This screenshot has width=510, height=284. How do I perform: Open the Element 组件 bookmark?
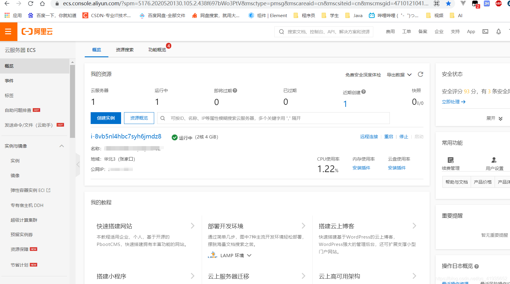point(268,15)
